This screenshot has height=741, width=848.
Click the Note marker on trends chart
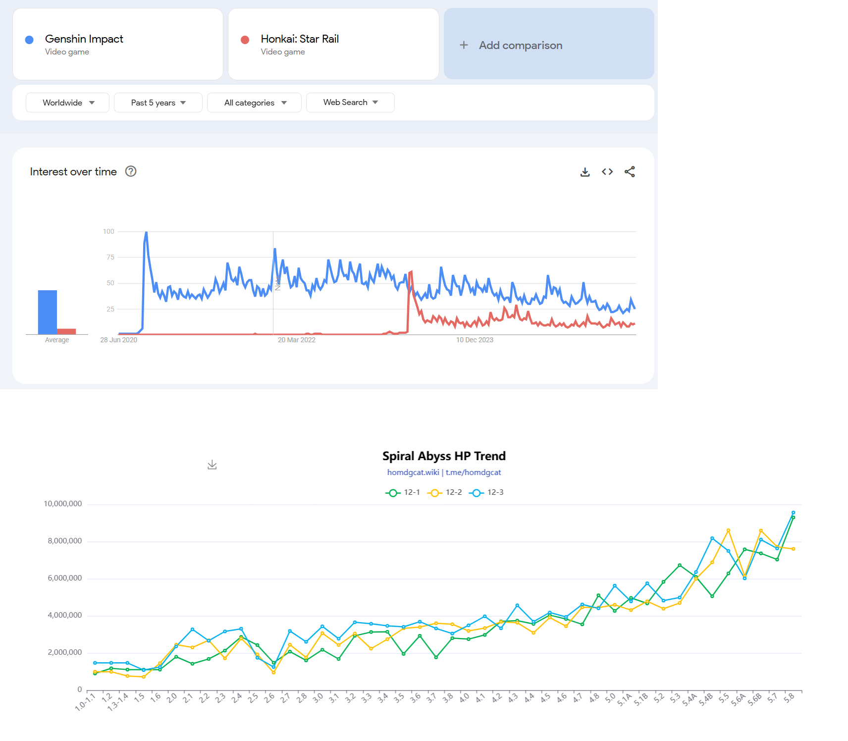click(x=277, y=283)
